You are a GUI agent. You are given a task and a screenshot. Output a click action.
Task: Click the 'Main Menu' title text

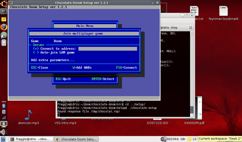click(85, 26)
